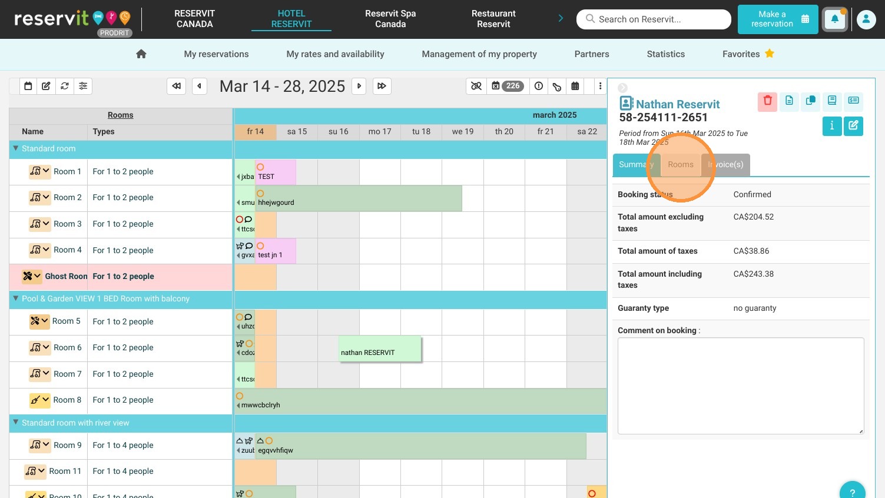Open My reservations menu

click(x=216, y=54)
